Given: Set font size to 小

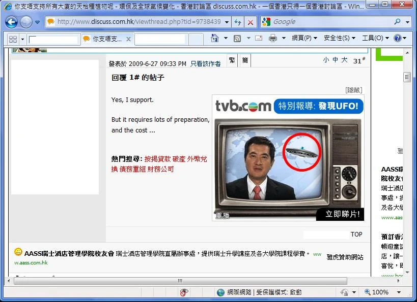Looking at the screenshot, I should click(326, 60).
